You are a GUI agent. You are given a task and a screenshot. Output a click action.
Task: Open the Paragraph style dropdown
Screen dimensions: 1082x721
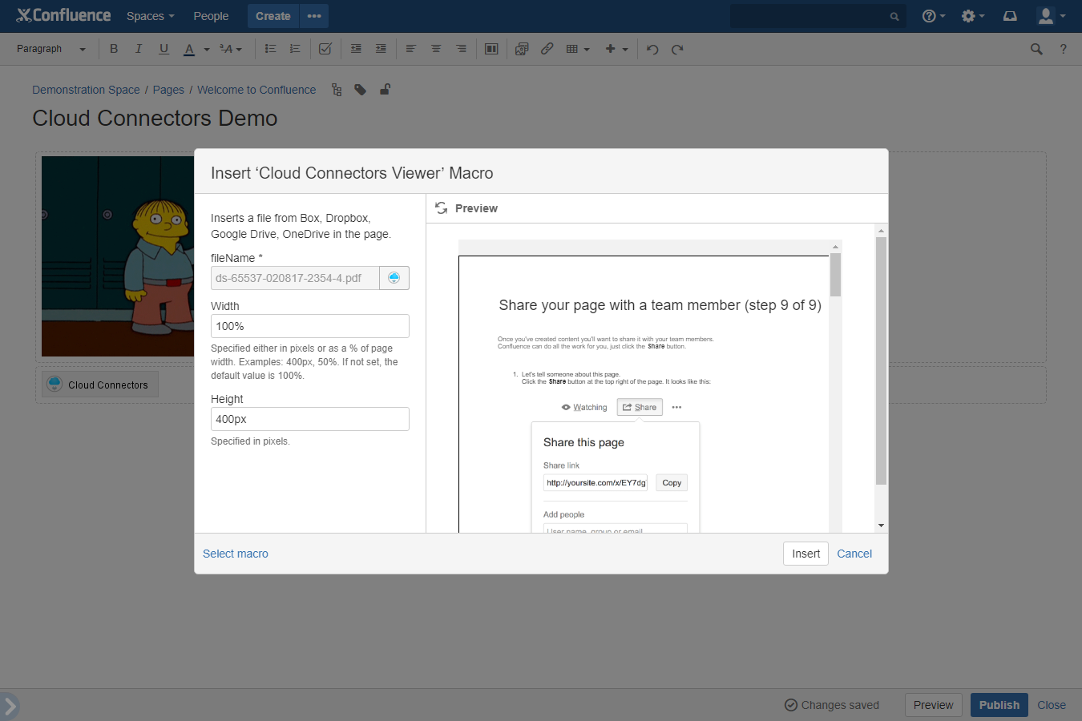click(x=51, y=49)
